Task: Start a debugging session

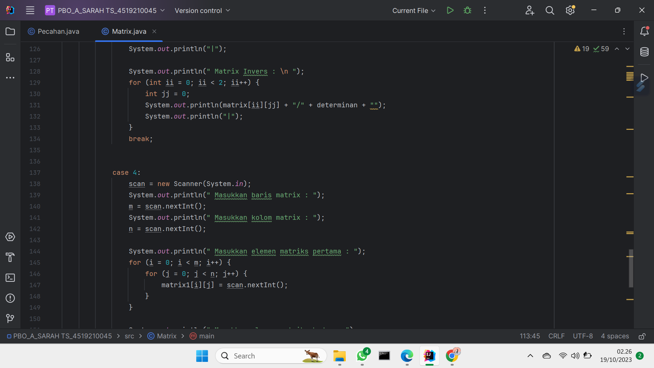Action: click(467, 10)
